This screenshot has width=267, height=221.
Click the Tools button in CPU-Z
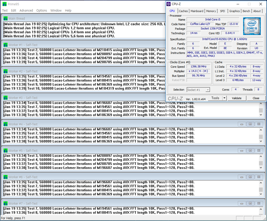215,98
